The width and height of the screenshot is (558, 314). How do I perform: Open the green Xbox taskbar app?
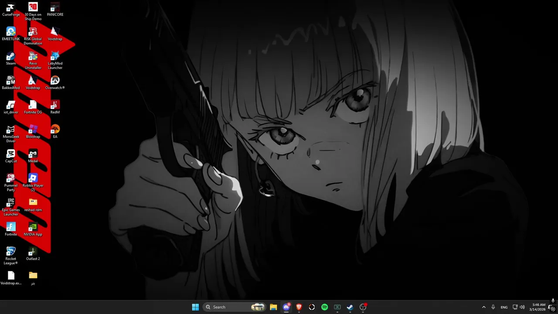pos(337,307)
